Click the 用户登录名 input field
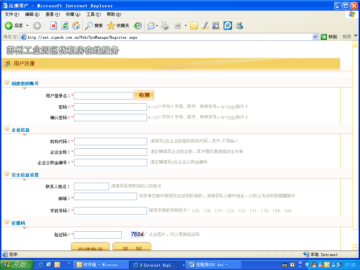Screen dimensions: 360x270 coord(103,96)
